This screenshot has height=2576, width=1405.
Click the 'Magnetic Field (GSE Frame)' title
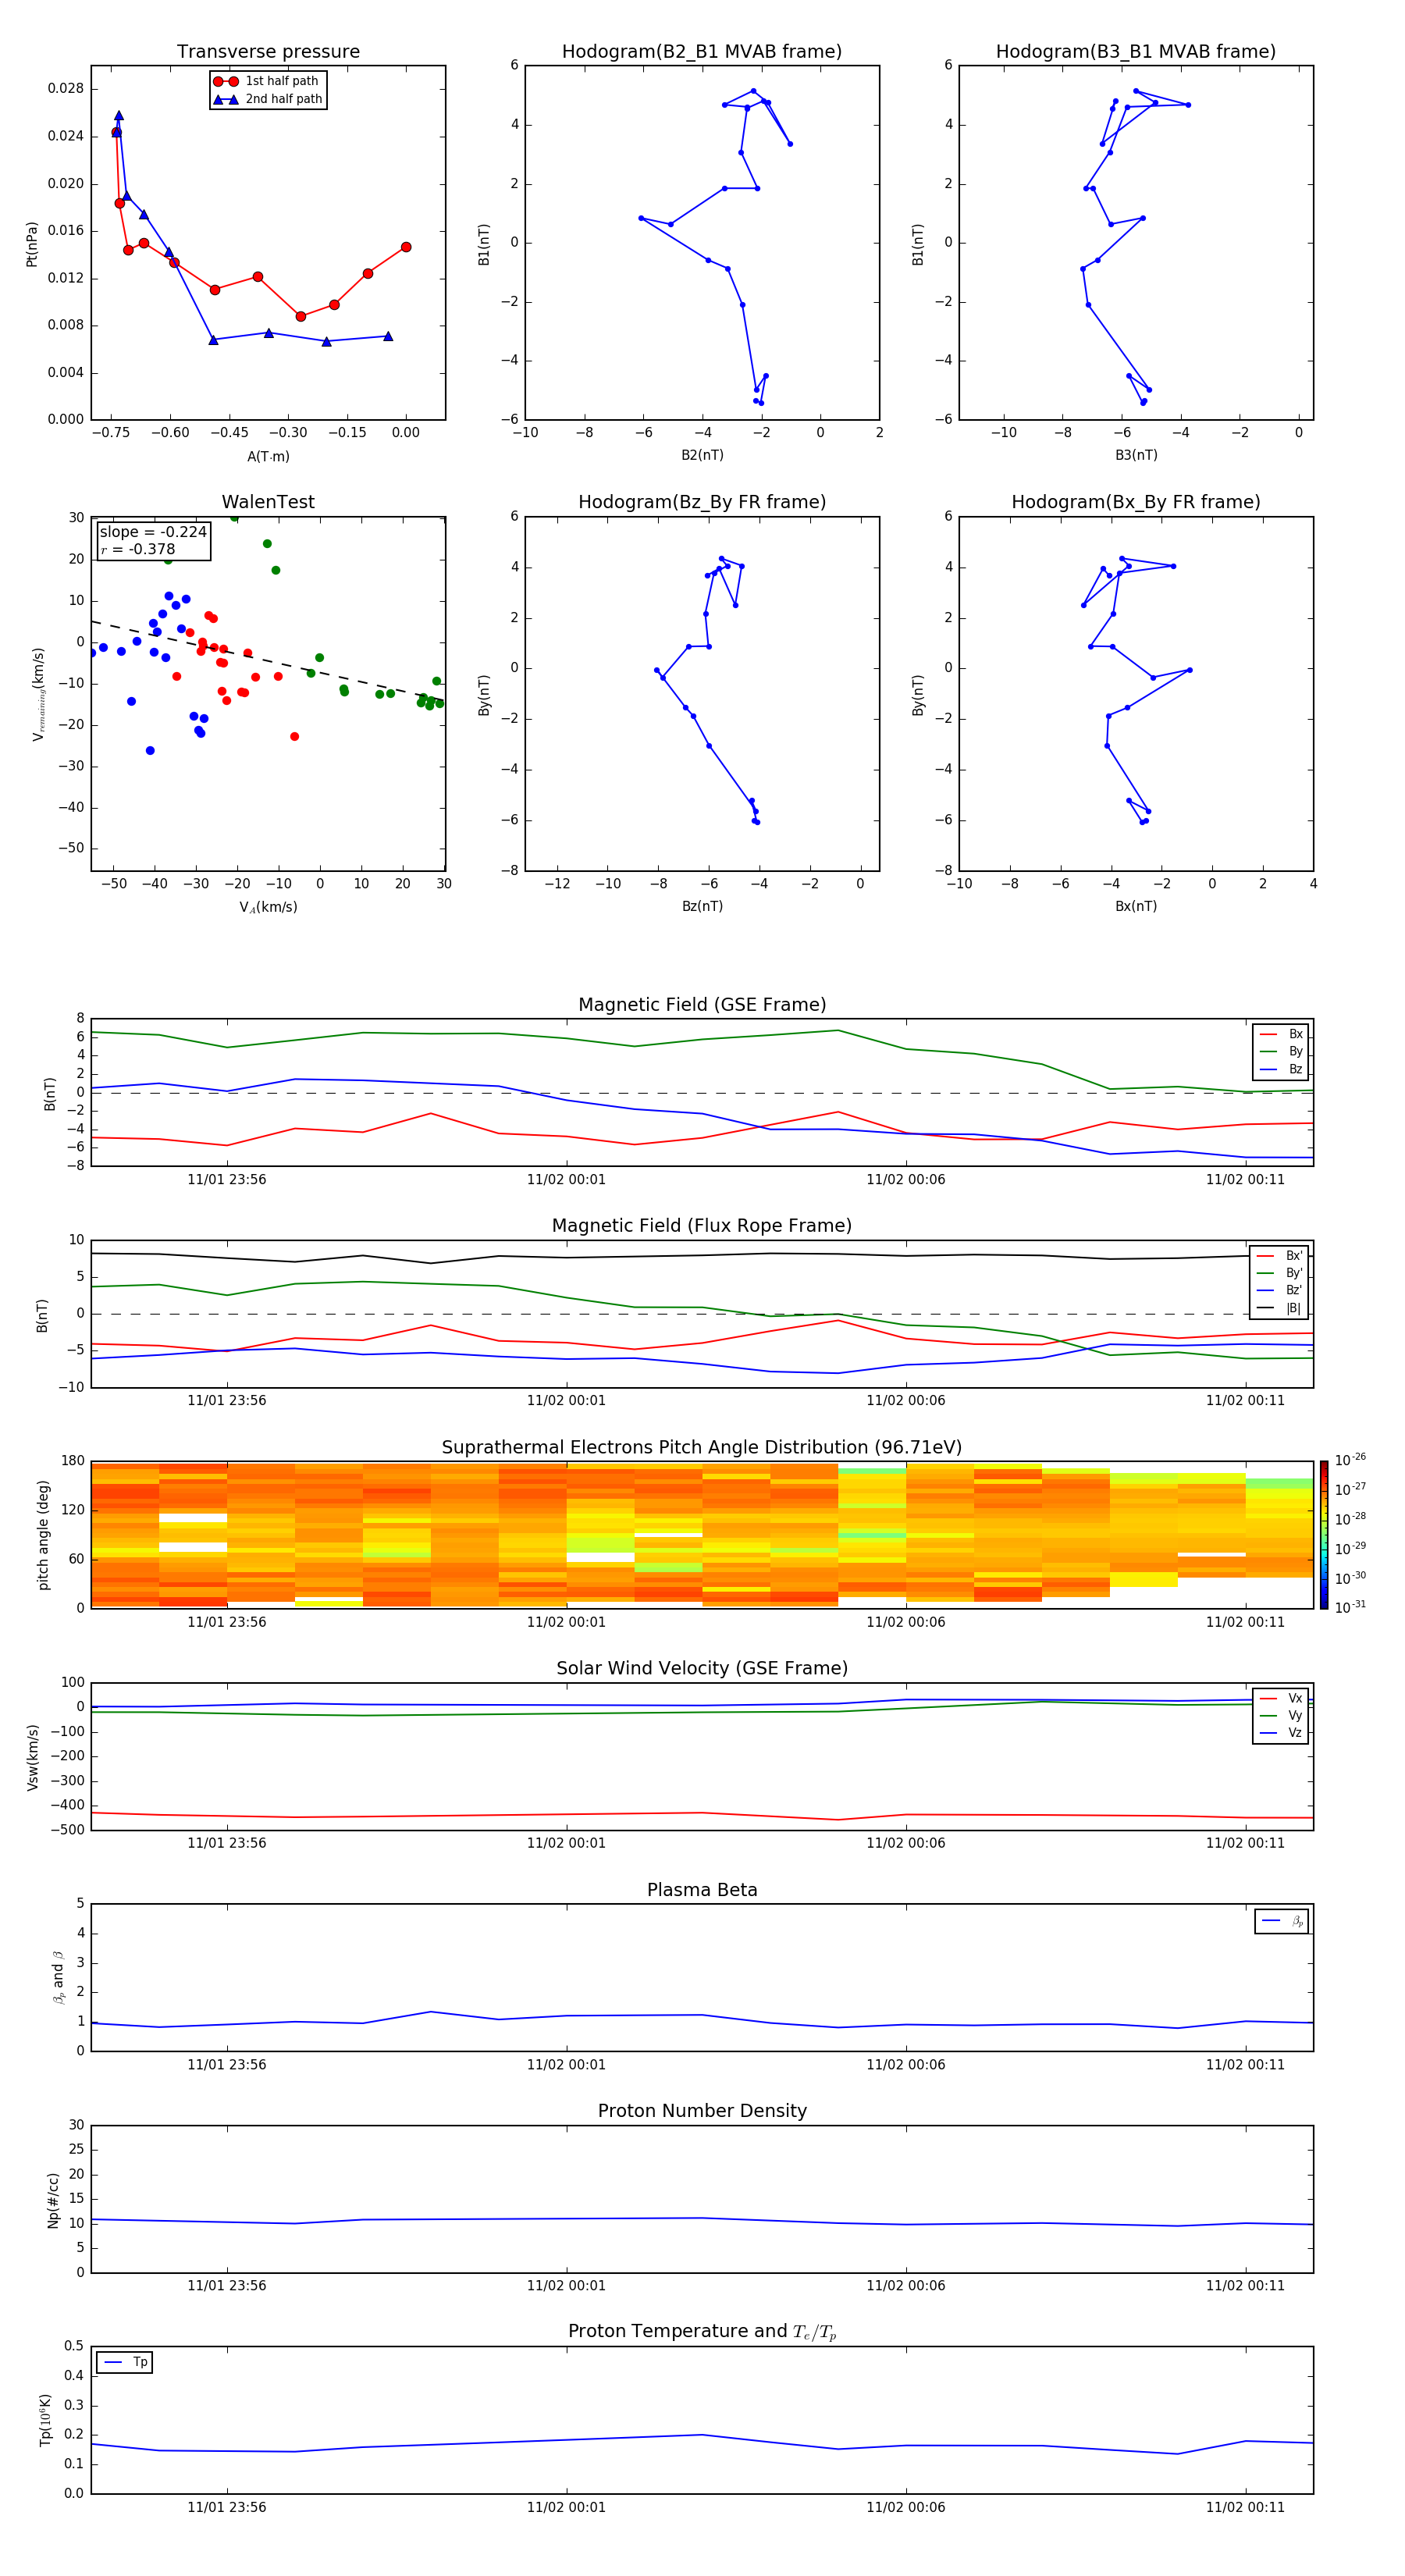click(702, 1005)
